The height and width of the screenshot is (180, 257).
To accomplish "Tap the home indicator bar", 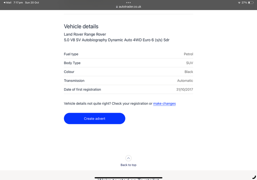I will pyautogui.click(x=129, y=178).
